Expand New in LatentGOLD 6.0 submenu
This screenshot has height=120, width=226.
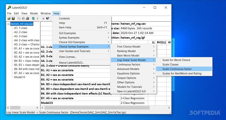point(133,91)
